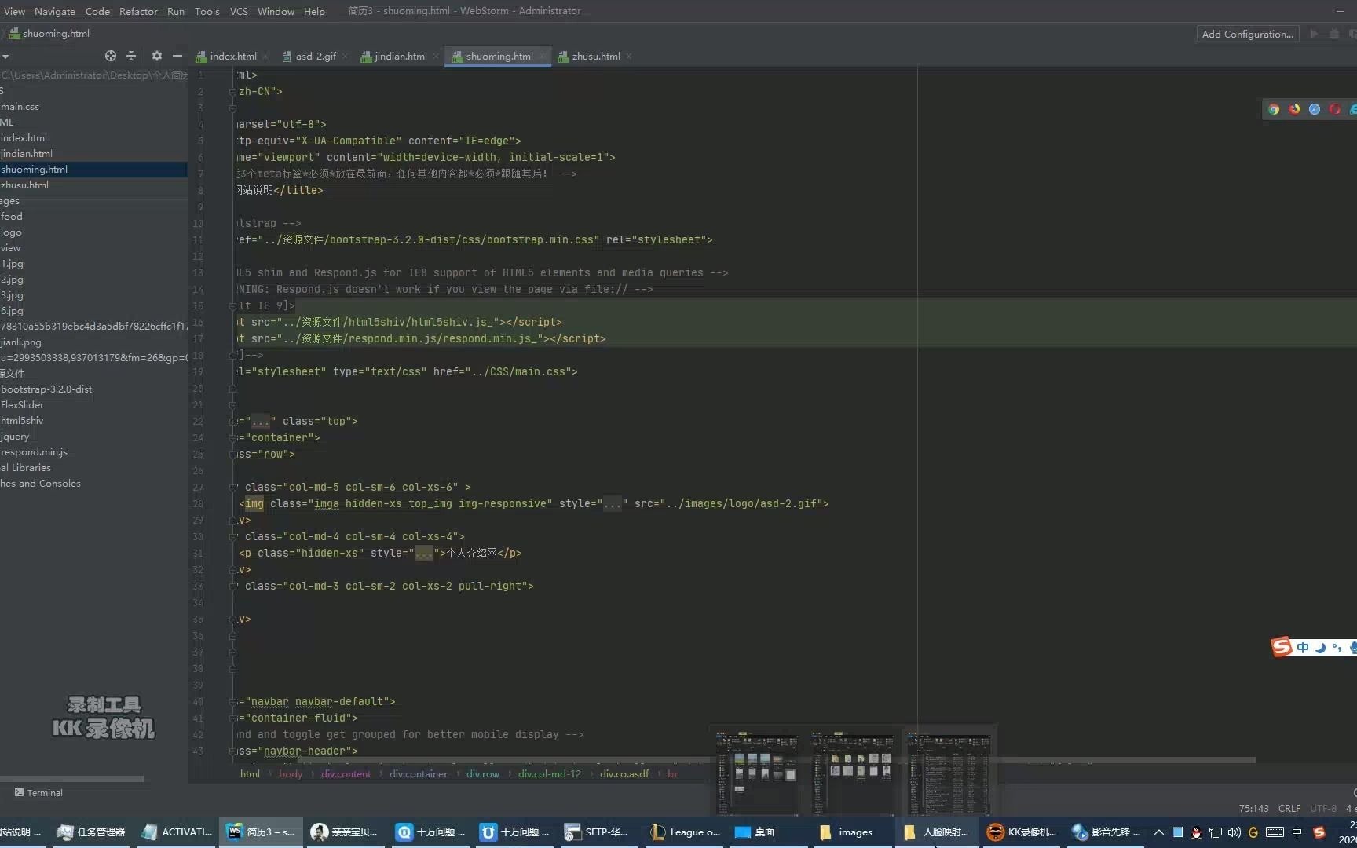Close the shuoming.html tab
The height and width of the screenshot is (848, 1357).
click(x=542, y=57)
